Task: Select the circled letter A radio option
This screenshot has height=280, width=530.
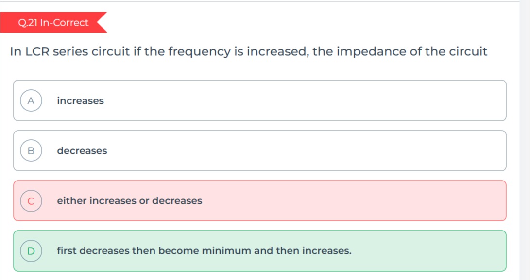Action: point(31,100)
